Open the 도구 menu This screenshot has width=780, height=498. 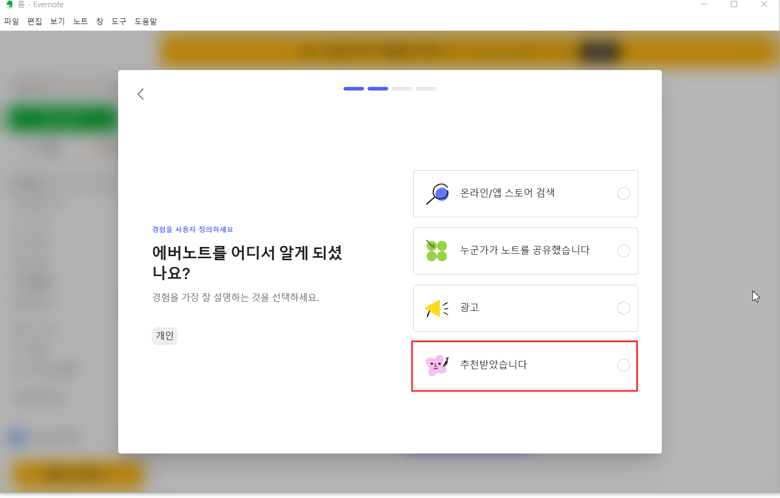click(119, 21)
